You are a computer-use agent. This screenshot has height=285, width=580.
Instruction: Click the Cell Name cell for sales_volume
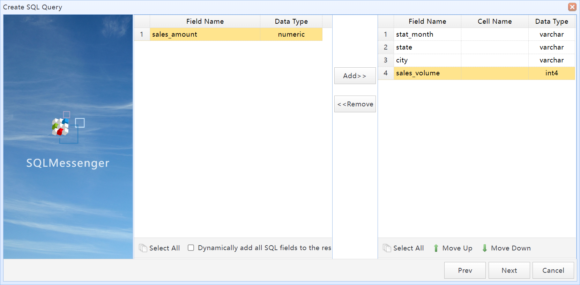(x=495, y=73)
